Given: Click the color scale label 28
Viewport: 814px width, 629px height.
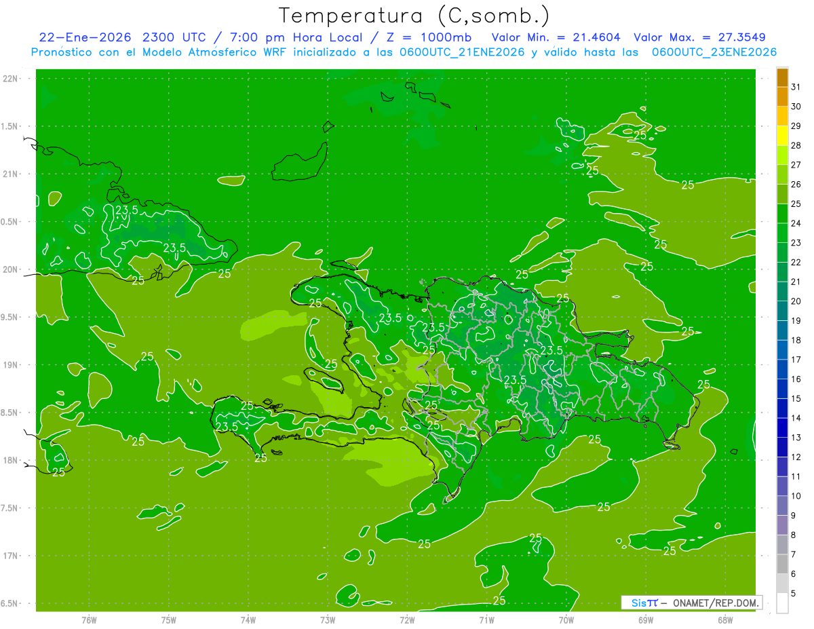Looking at the screenshot, I should tap(796, 145).
